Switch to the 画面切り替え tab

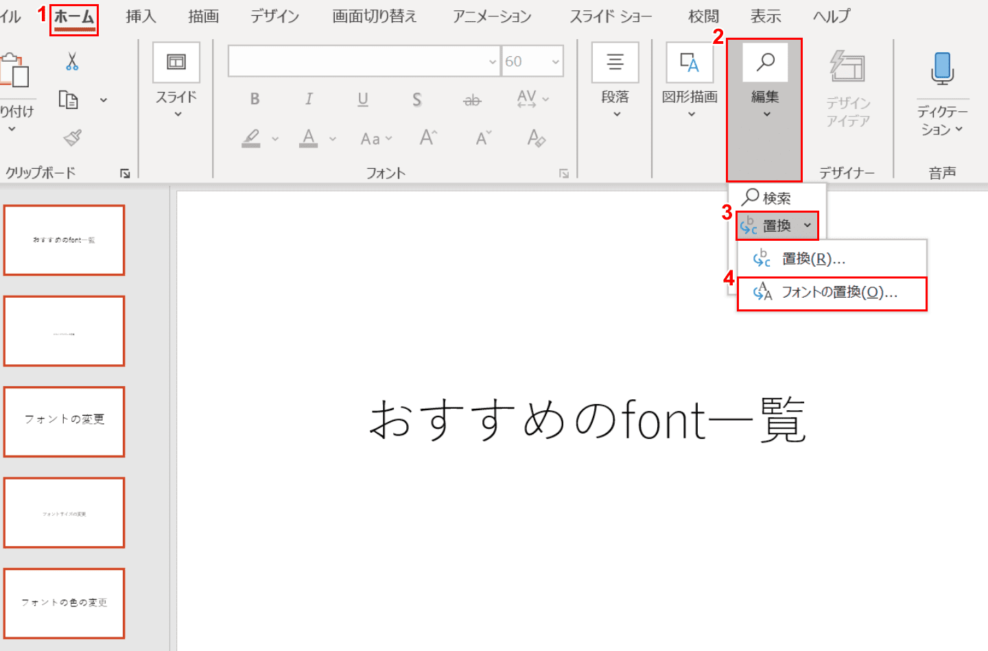coord(375,16)
